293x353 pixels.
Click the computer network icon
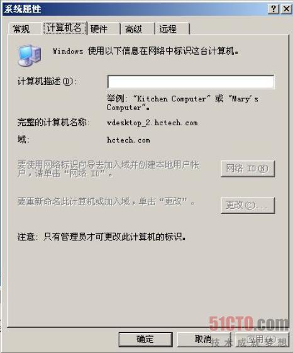pos(30,55)
